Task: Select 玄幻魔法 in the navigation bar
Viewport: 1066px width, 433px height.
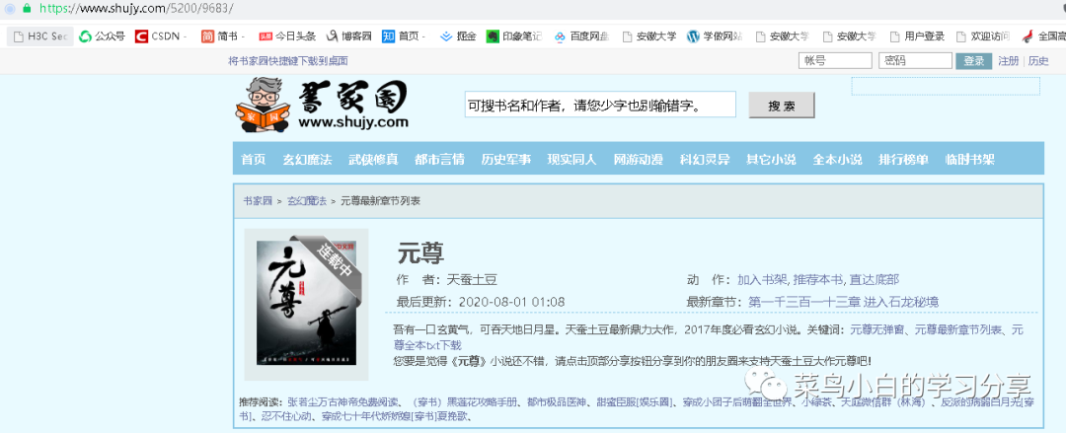Action: tap(307, 160)
